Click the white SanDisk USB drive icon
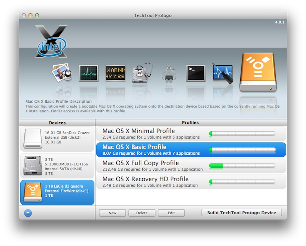The height and width of the screenshot is (246, 306). pos(33,138)
